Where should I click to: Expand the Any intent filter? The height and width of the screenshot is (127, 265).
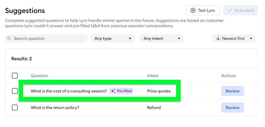(162, 38)
